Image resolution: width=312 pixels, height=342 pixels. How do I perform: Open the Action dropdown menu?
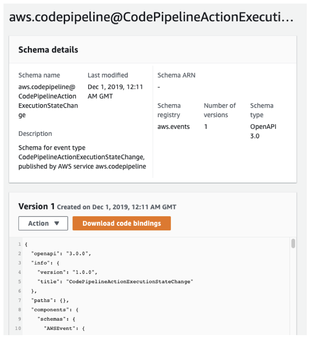pyautogui.click(x=43, y=223)
